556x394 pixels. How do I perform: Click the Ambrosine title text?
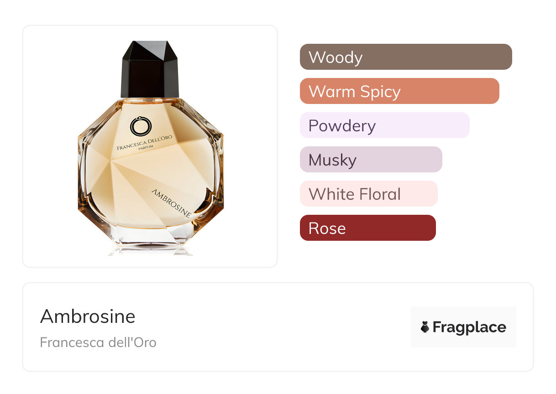click(x=88, y=316)
